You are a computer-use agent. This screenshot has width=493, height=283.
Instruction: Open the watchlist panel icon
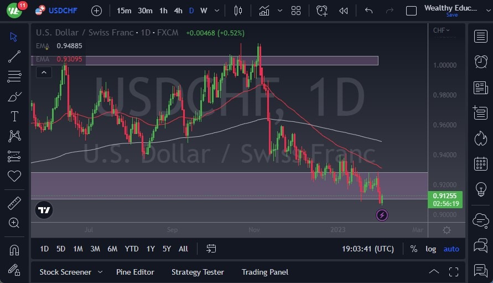[480, 37]
